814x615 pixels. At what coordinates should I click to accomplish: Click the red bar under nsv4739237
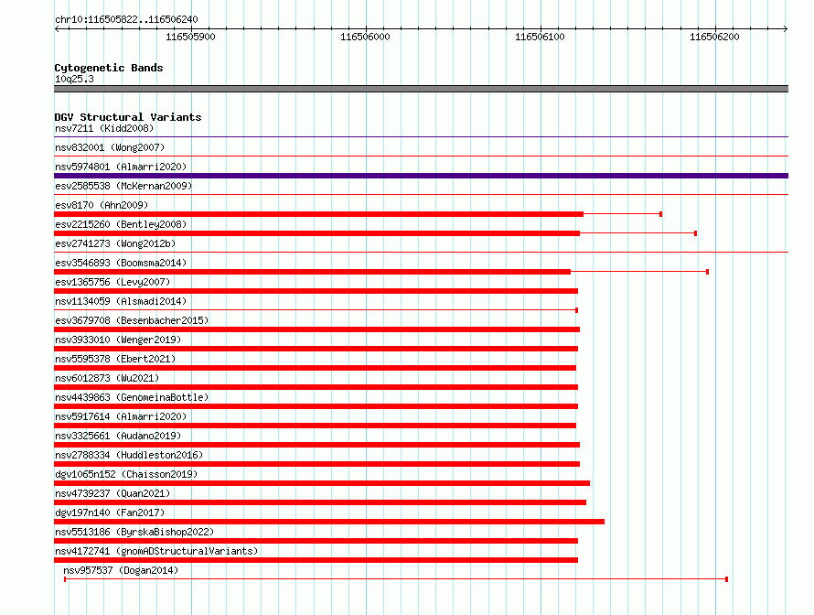coord(320,502)
